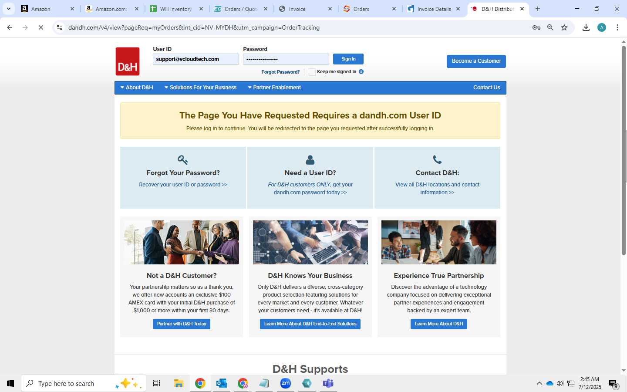
Task: Expand the About D&H menu
Action: (x=137, y=88)
